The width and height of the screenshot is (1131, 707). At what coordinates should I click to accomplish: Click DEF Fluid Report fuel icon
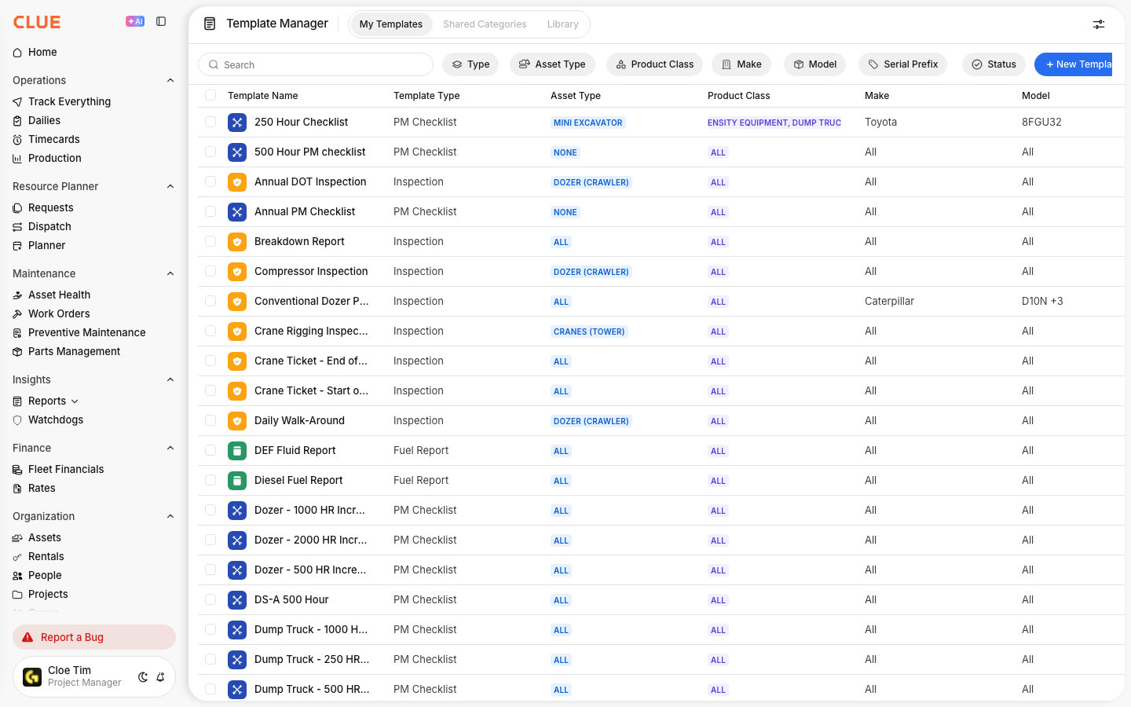237,451
